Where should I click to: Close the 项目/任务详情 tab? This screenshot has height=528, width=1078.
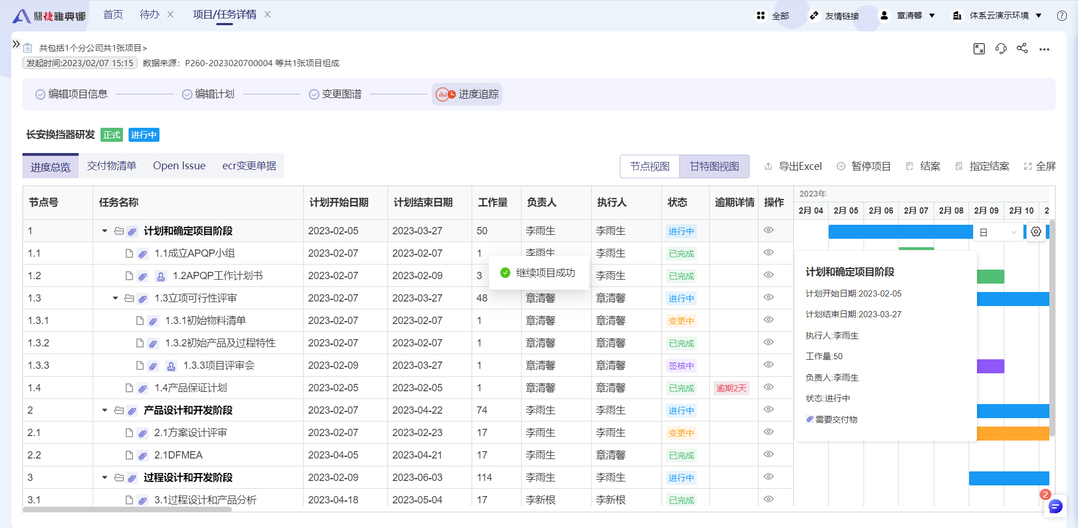pyautogui.click(x=268, y=15)
